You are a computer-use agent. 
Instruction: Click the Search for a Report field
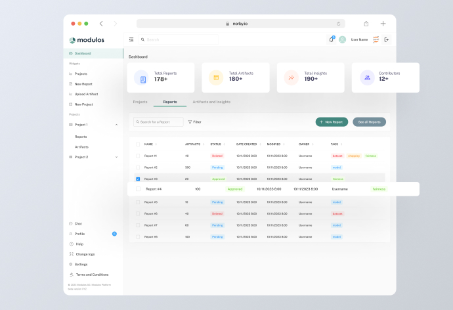[160, 122]
